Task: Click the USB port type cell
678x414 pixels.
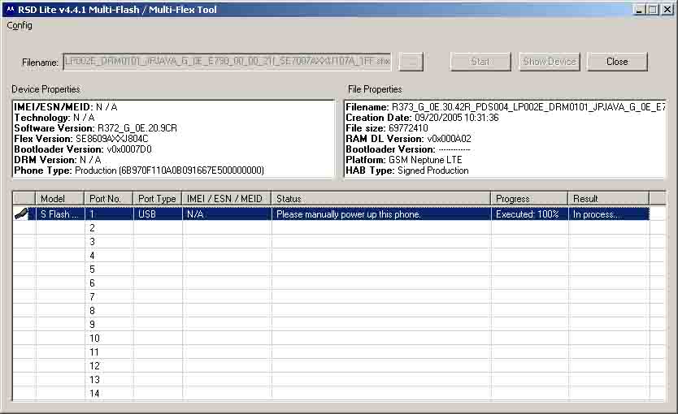Action: tap(158, 214)
